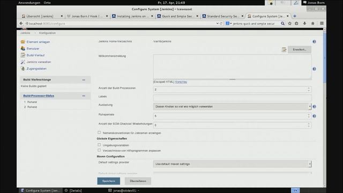This screenshot has height=193, width=343.
Task: Open the clock Fr, 17. Apr, 21:49
Action: [x=171, y=3]
